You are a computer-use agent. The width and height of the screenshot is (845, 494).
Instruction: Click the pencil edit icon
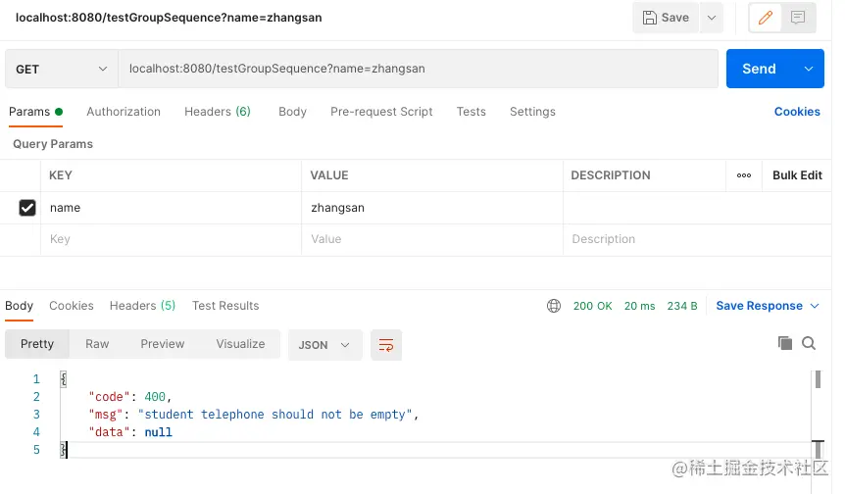coord(766,18)
